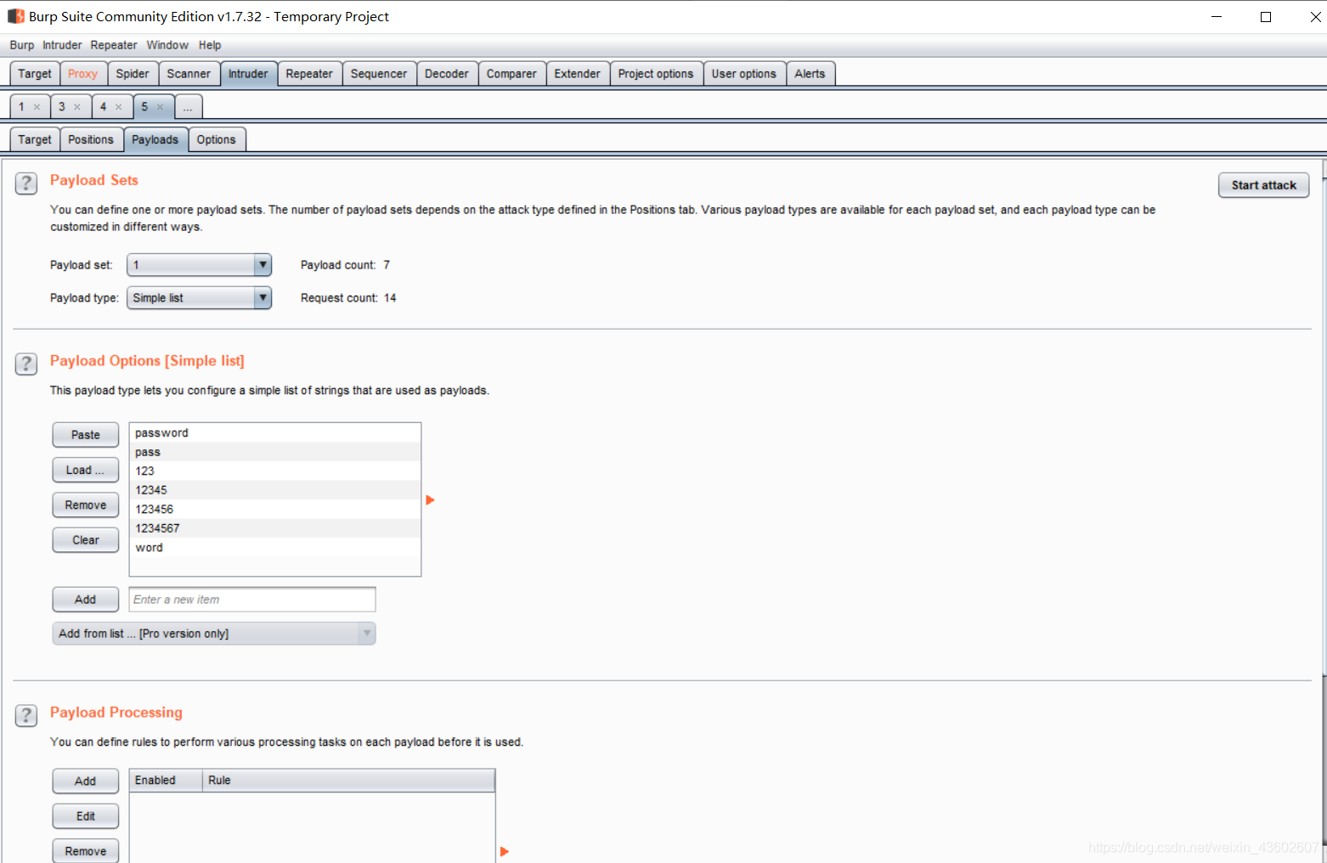Open the User options tab
Screen dimensions: 1327x863
click(x=744, y=74)
